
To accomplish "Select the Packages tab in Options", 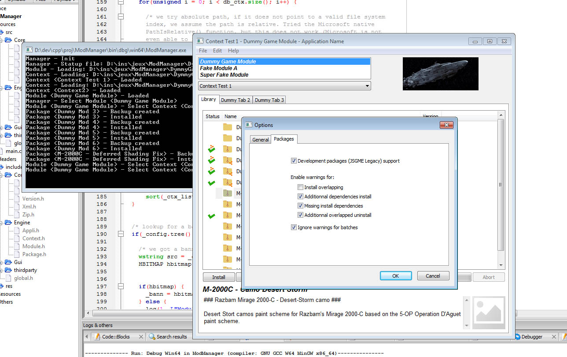I will [284, 139].
